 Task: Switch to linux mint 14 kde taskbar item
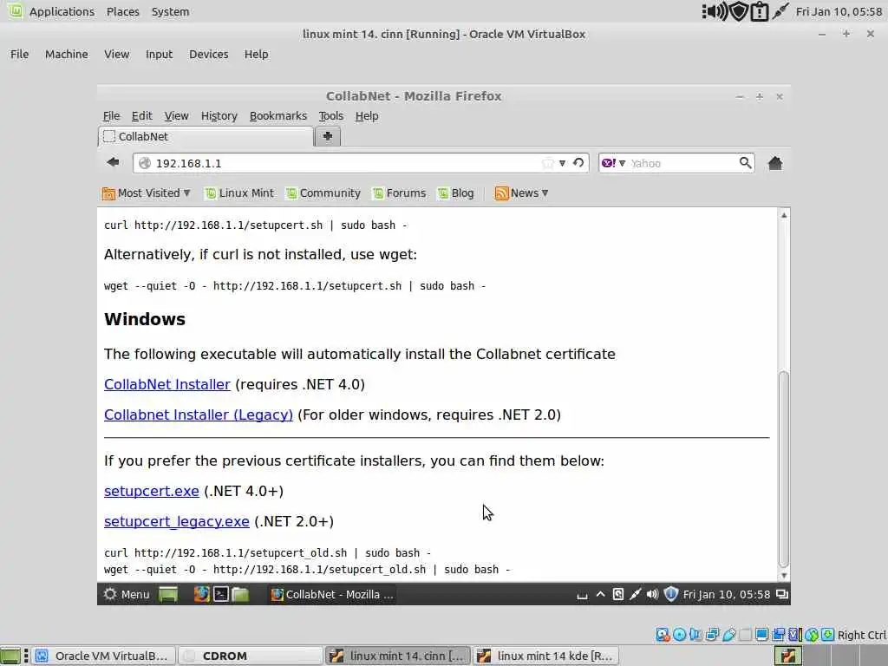(545, 656)
